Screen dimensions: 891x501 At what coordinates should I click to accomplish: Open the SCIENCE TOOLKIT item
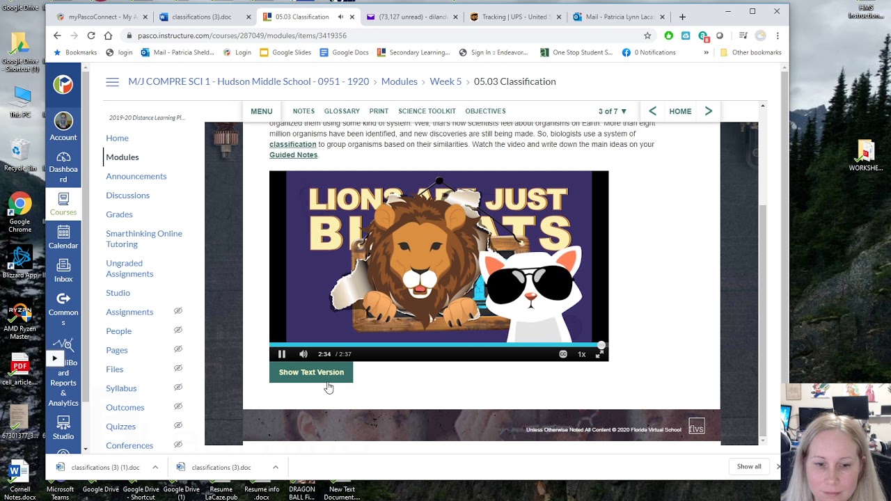(x=427, y=111)
